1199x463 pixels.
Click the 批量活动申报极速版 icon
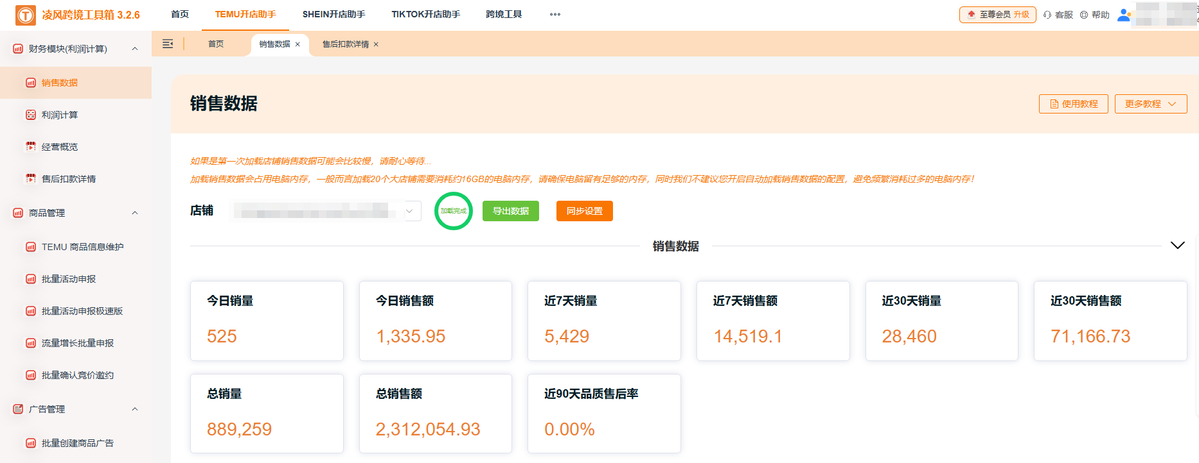pyautogui.click(x=31, y=311)
